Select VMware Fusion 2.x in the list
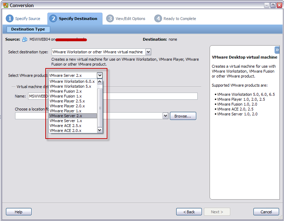The width and height of the screenshot is (284, 221). point(66,91)
